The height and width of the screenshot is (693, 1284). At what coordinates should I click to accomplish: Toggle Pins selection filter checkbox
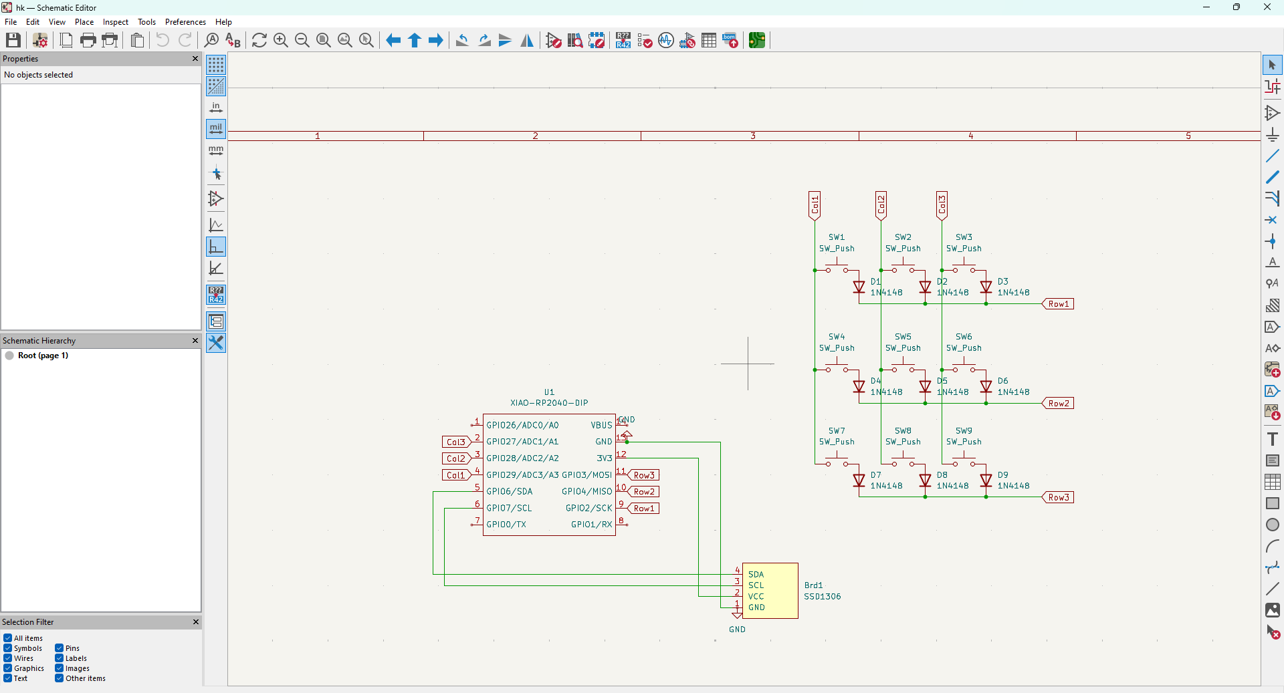pos(60,648)
